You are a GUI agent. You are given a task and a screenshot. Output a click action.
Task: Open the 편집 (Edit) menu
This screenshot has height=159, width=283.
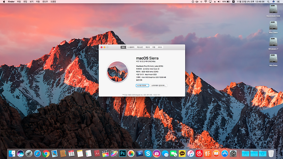(x=25, y=2)
